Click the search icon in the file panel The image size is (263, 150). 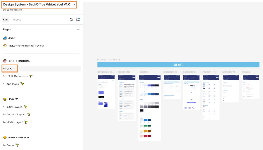[x=71, y=20]
